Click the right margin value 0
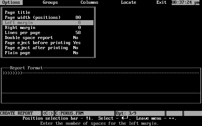The height and width of the screenshot is (126, 202). coord(79,28)
